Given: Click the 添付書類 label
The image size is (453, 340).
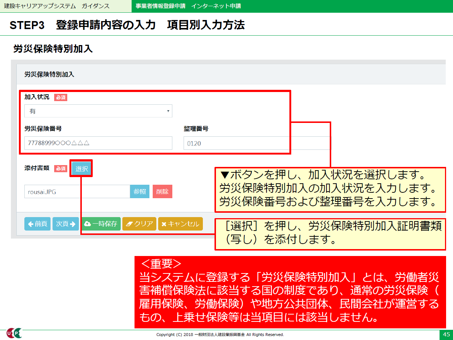Looking at the screenshot, I should (x=37, y=168).
